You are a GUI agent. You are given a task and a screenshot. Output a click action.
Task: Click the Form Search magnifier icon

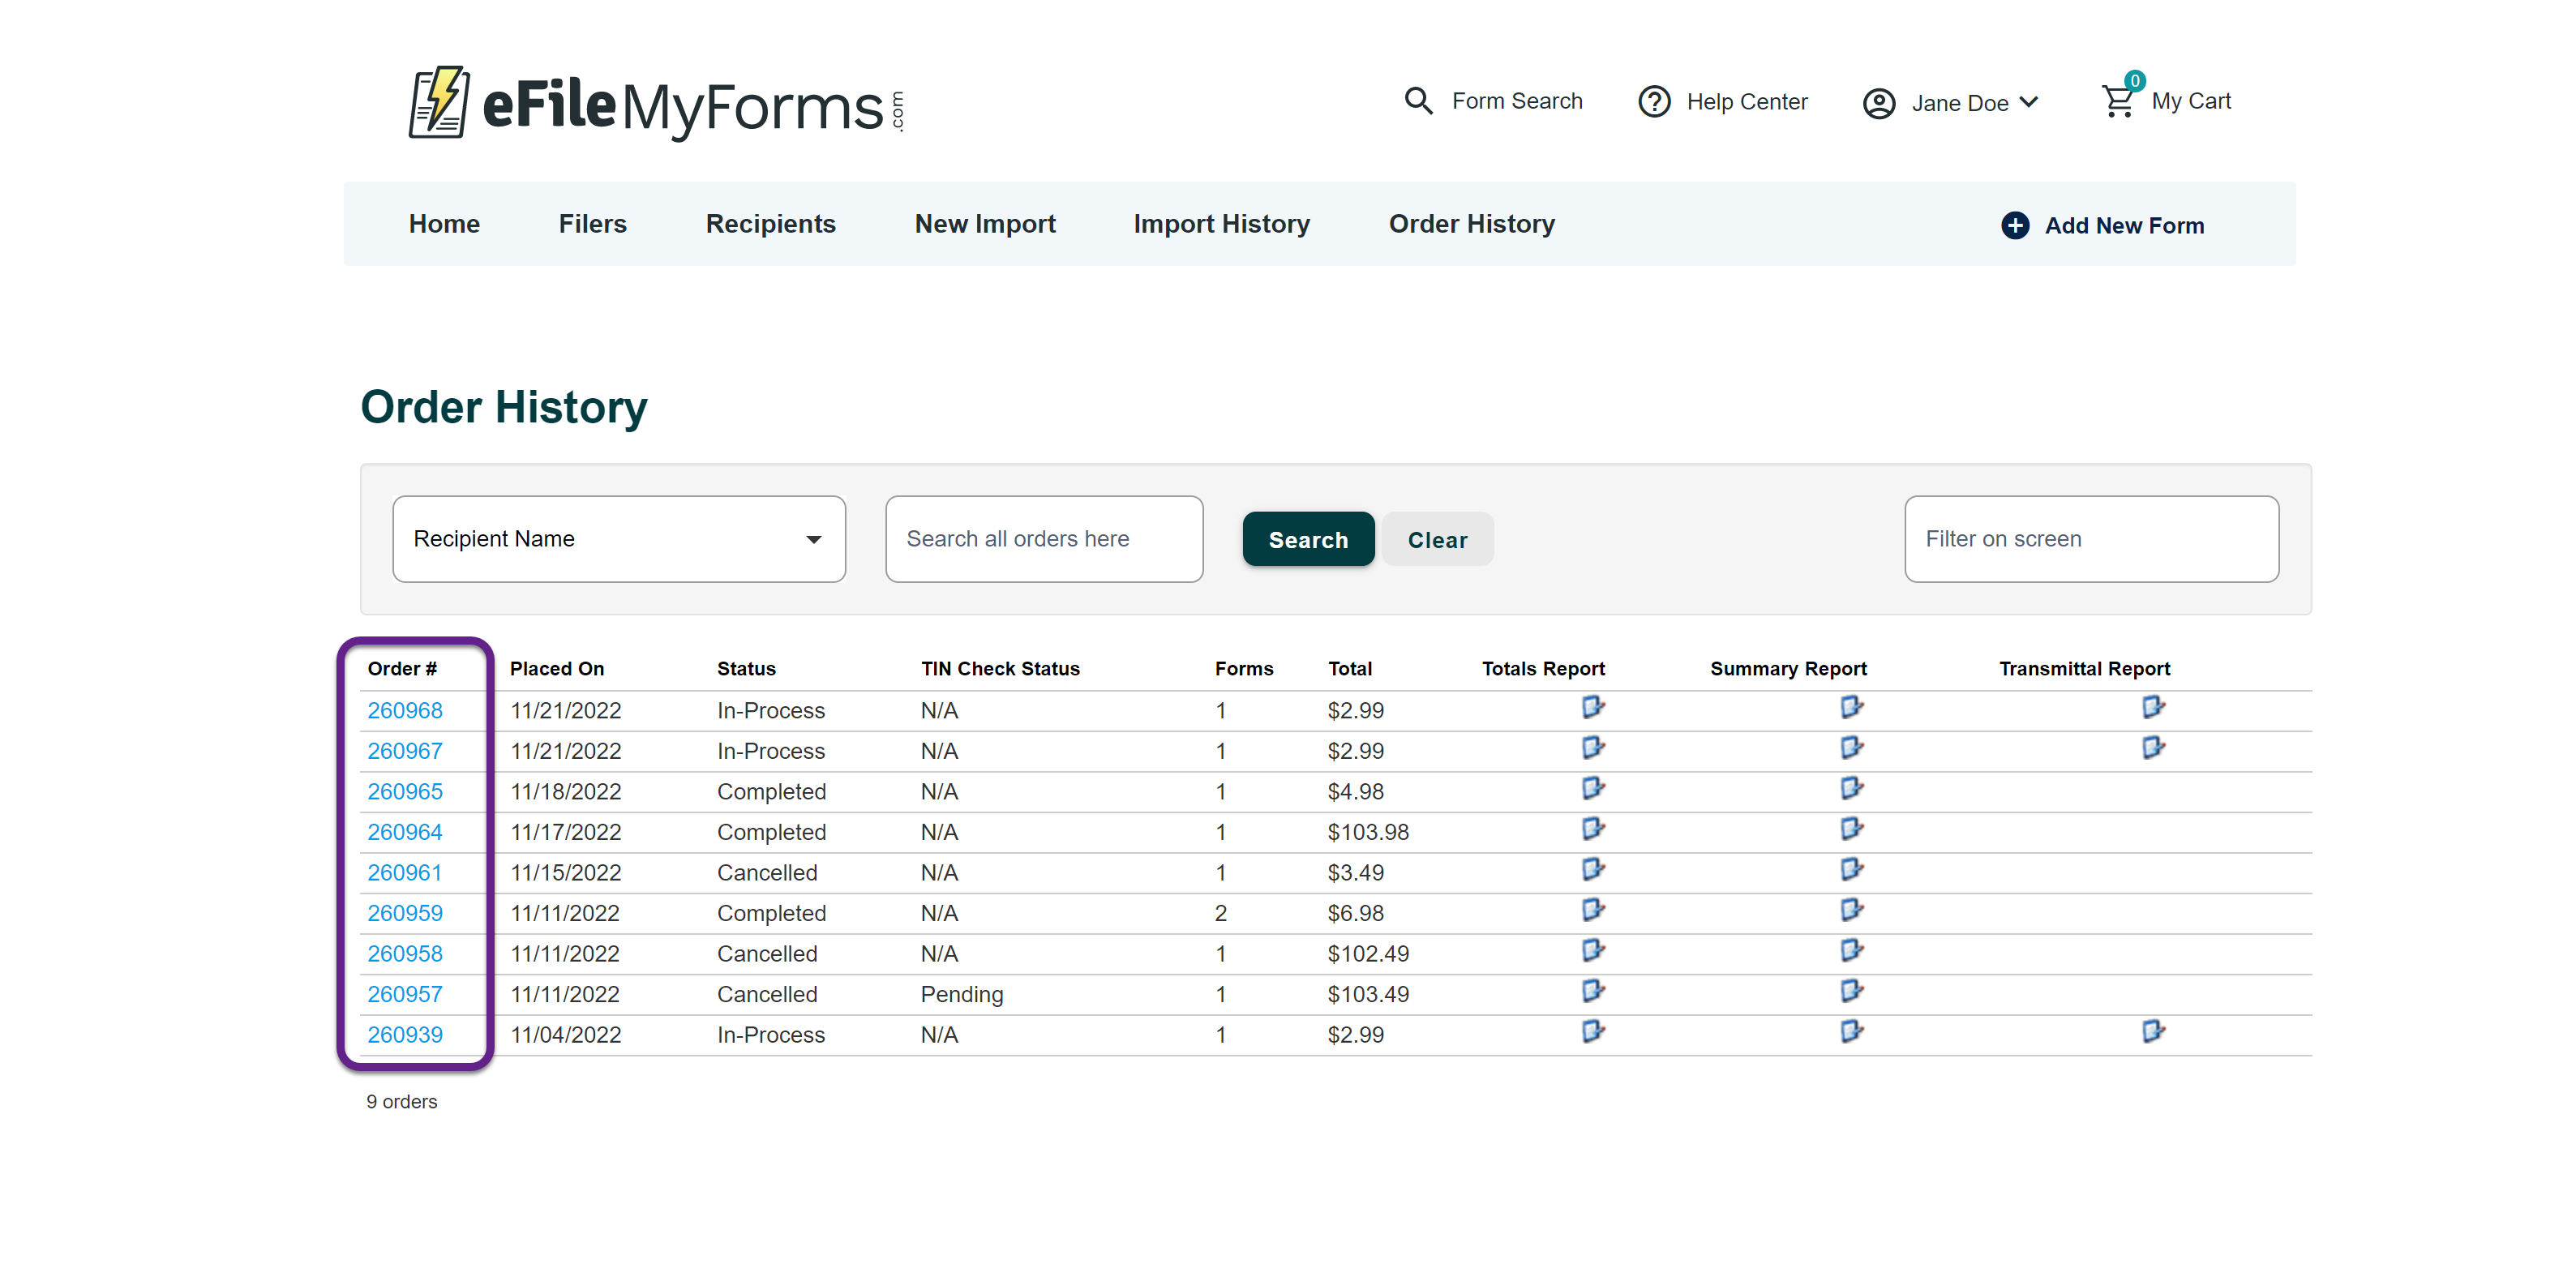click(1417, 101)
